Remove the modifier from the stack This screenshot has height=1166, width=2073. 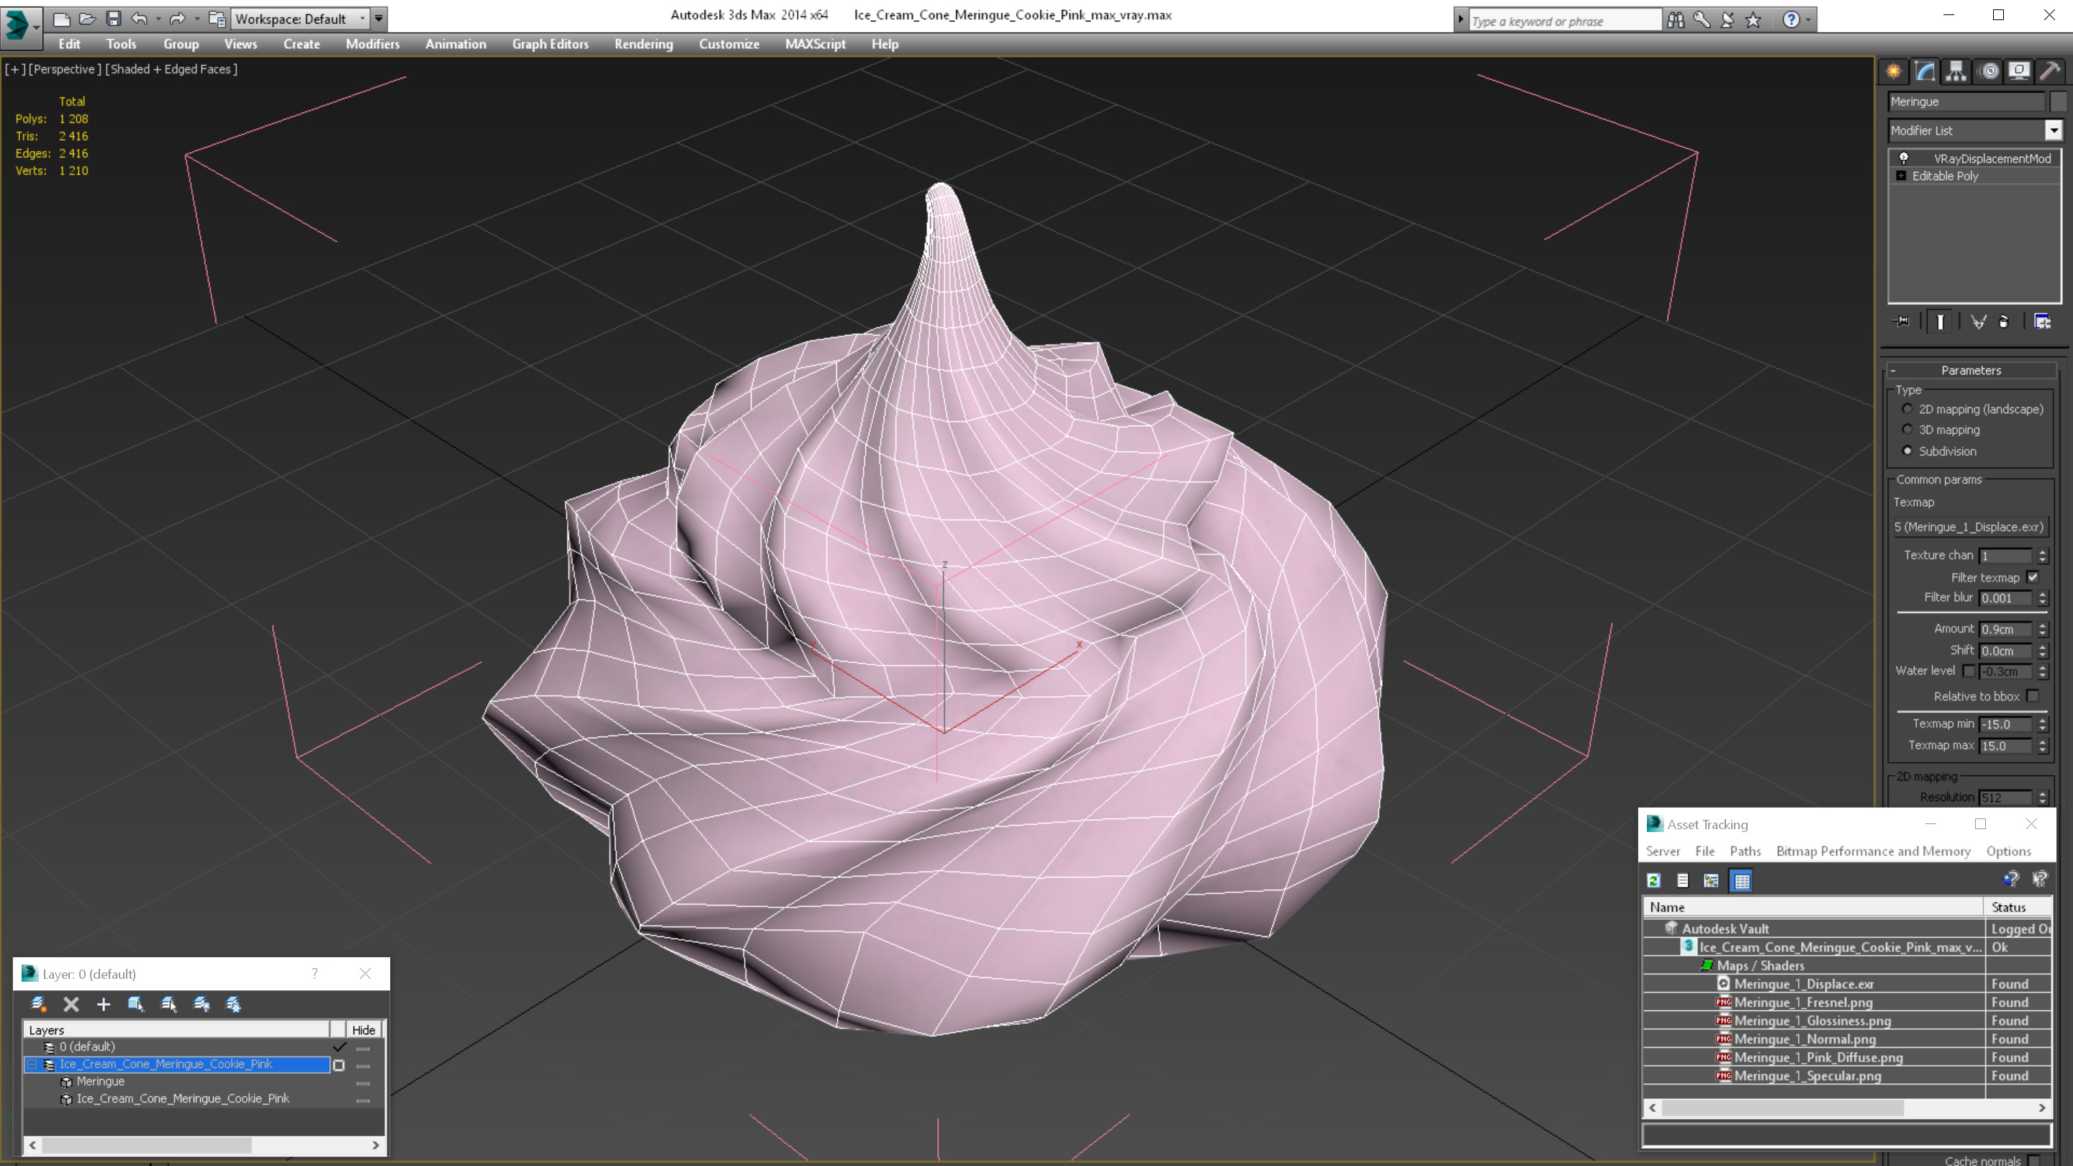tap(2004, 322)
